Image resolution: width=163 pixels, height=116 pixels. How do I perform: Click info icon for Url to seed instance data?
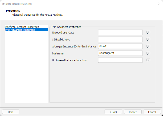pyautogui.click(x=148, y=60)
